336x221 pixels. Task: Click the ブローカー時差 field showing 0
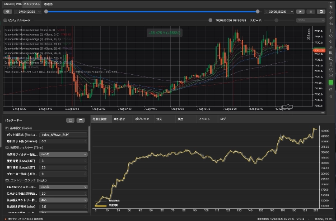(x=63, y=174)
